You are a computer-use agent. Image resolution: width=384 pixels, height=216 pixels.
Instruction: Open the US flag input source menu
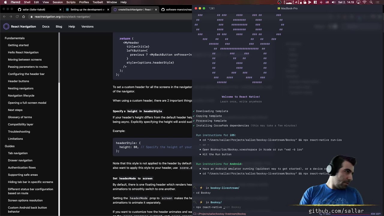327,2
